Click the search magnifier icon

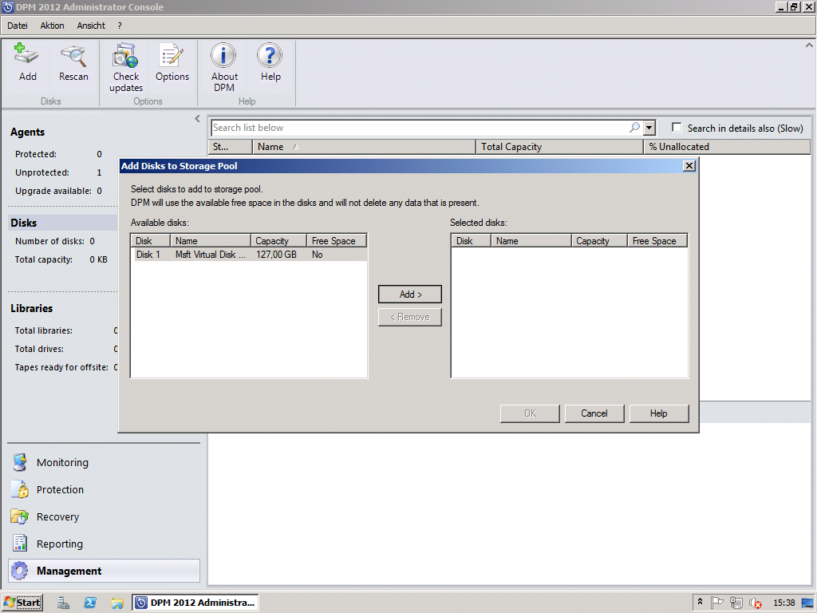click(634, 128)
